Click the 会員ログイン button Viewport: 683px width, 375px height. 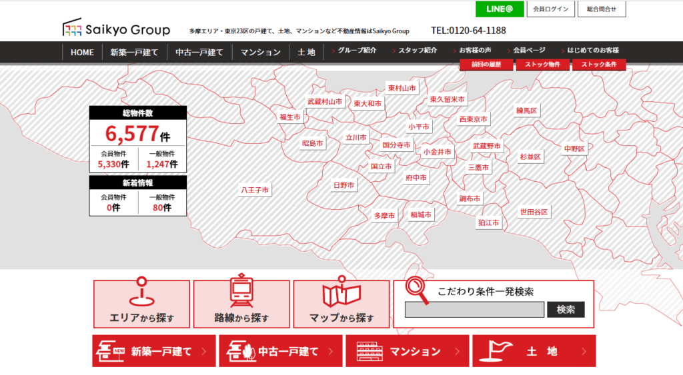[x=550, y=9]
